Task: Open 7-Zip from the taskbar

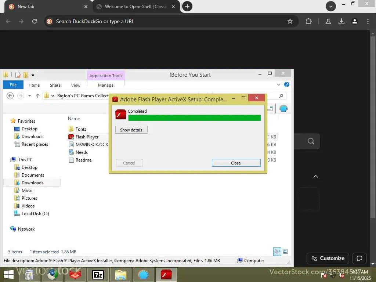Action: (98, 275)
